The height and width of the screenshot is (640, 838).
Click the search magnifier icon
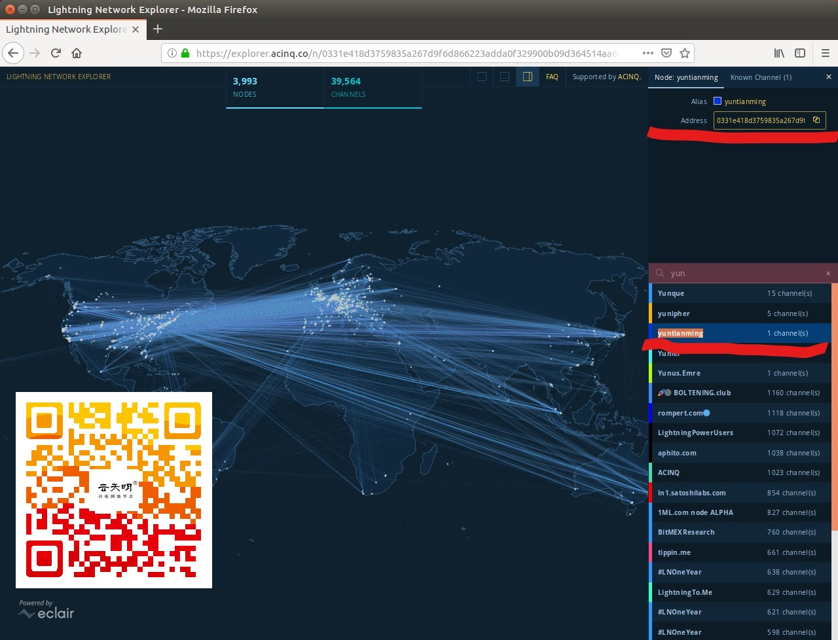pyautogui.click(x=660, y=273)
